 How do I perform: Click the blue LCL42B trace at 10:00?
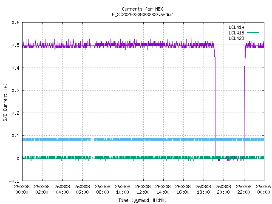(x=123, y=139)
